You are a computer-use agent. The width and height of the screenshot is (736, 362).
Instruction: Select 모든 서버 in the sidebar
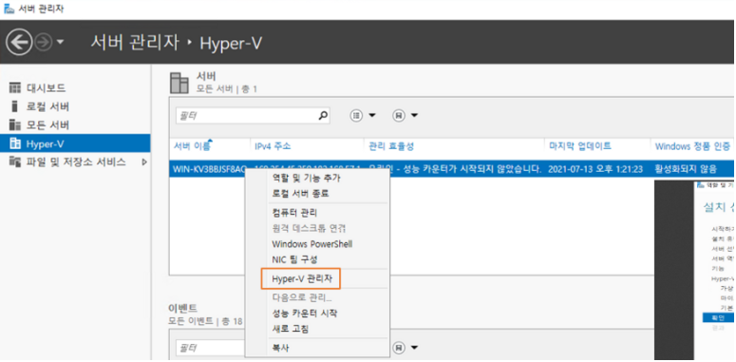click(x=47, y=125)
